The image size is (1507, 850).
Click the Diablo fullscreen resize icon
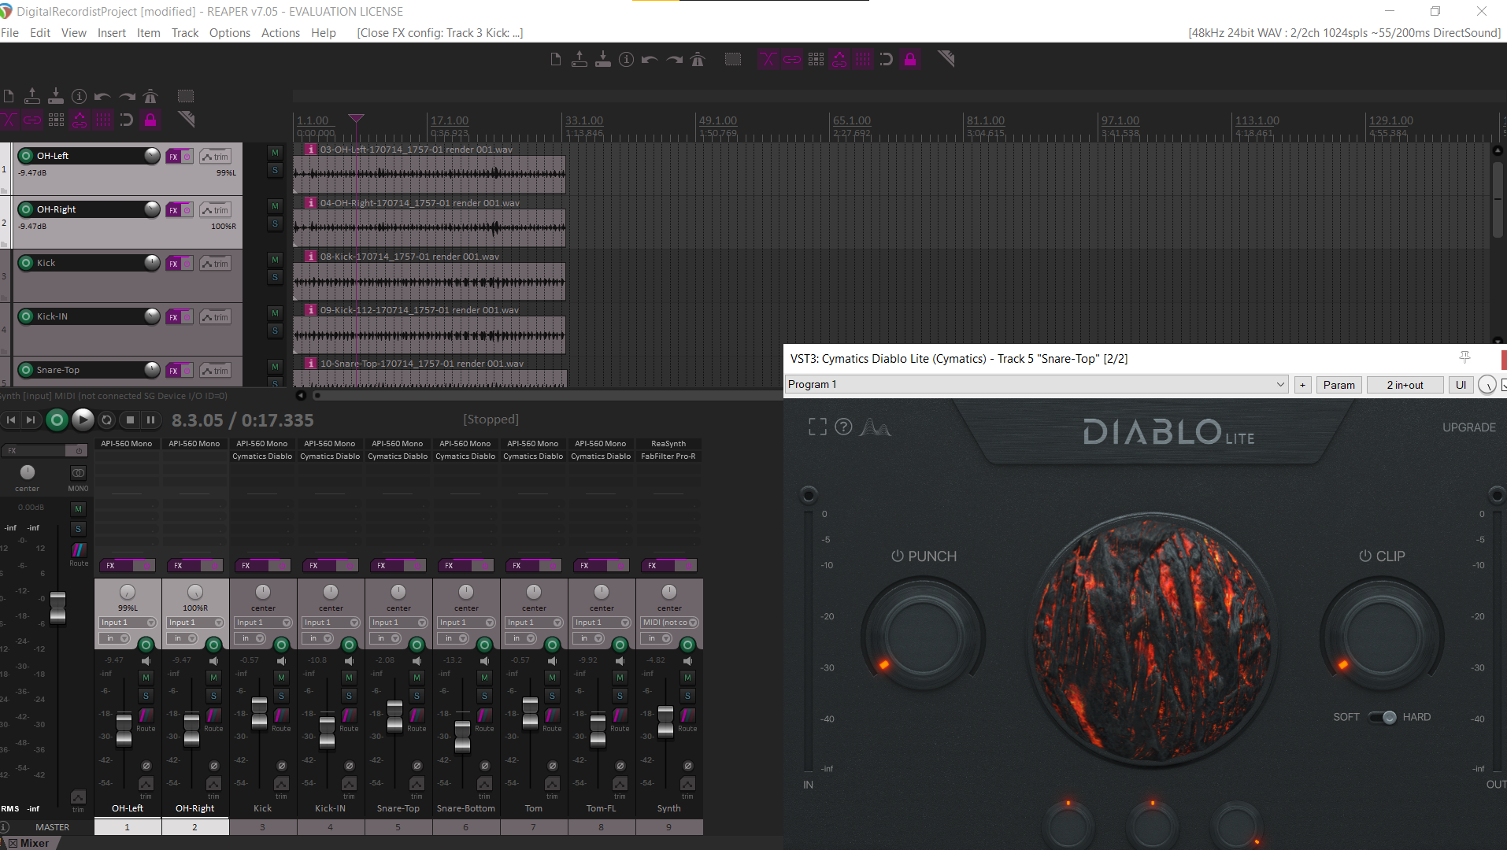(818, 427)
